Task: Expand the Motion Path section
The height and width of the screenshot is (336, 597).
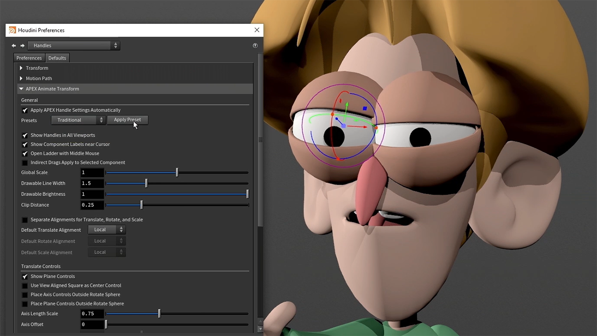Action: point(21,78)
